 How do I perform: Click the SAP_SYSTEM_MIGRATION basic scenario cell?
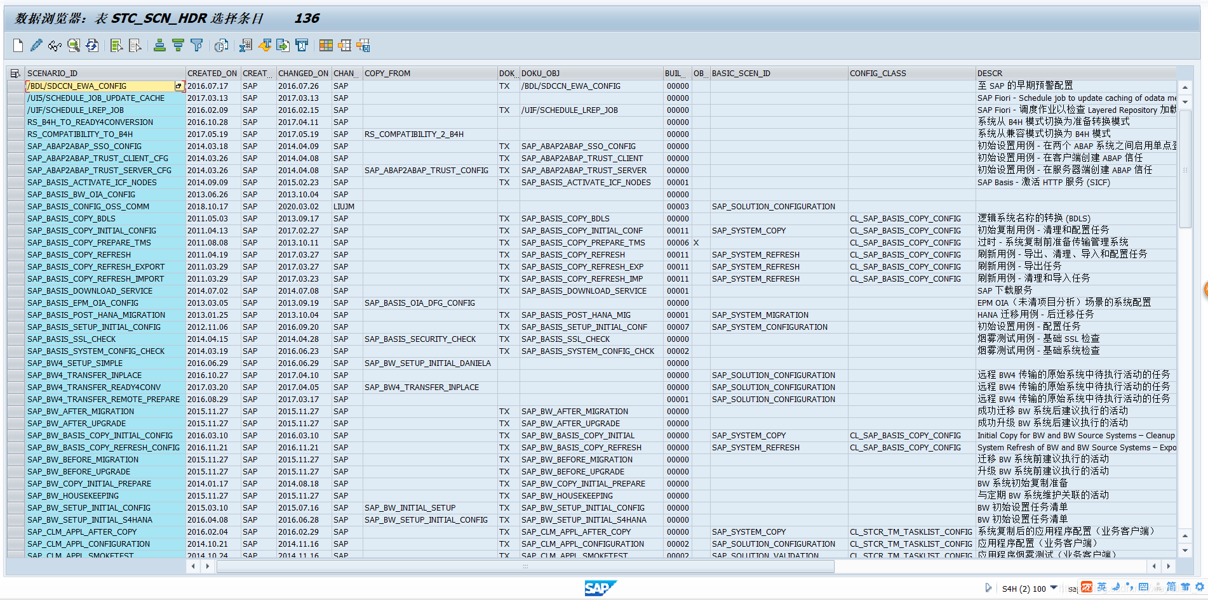pos(779,315)
